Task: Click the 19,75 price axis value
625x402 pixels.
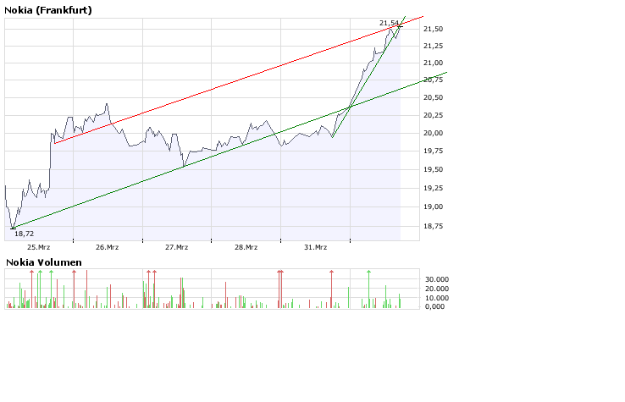Action: point(434,151)
